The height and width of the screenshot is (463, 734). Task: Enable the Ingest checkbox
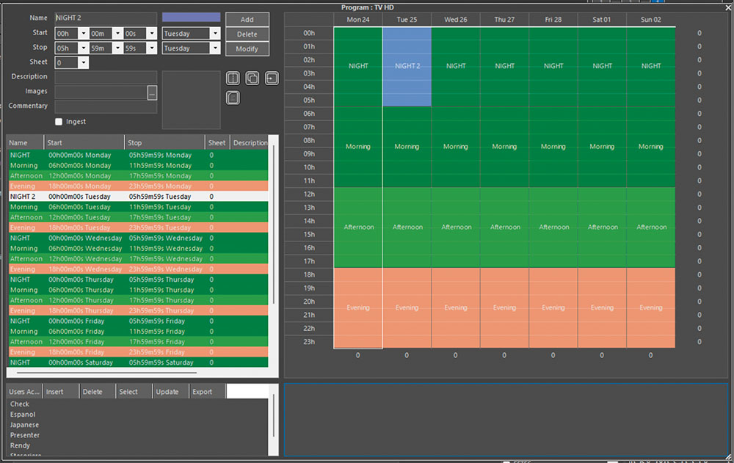pos(59,122)
